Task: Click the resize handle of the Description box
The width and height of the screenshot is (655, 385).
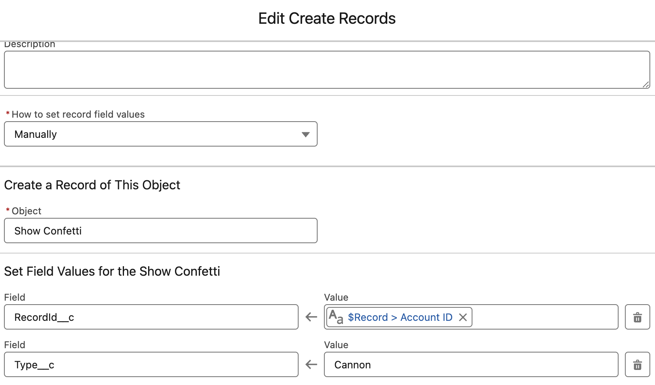Action: (646, 84)
